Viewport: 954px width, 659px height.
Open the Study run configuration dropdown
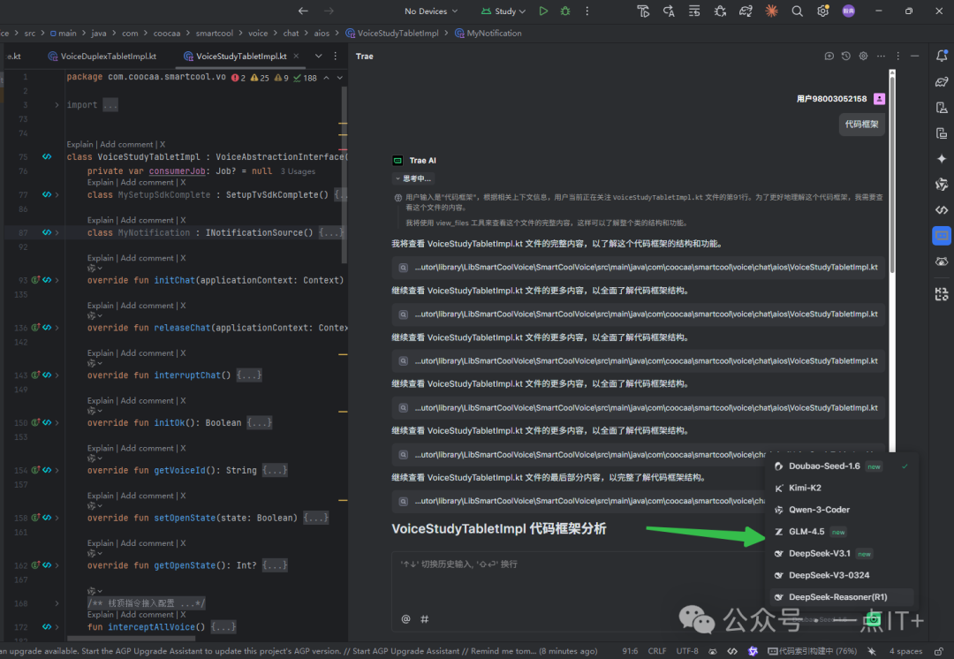point(503,11)
